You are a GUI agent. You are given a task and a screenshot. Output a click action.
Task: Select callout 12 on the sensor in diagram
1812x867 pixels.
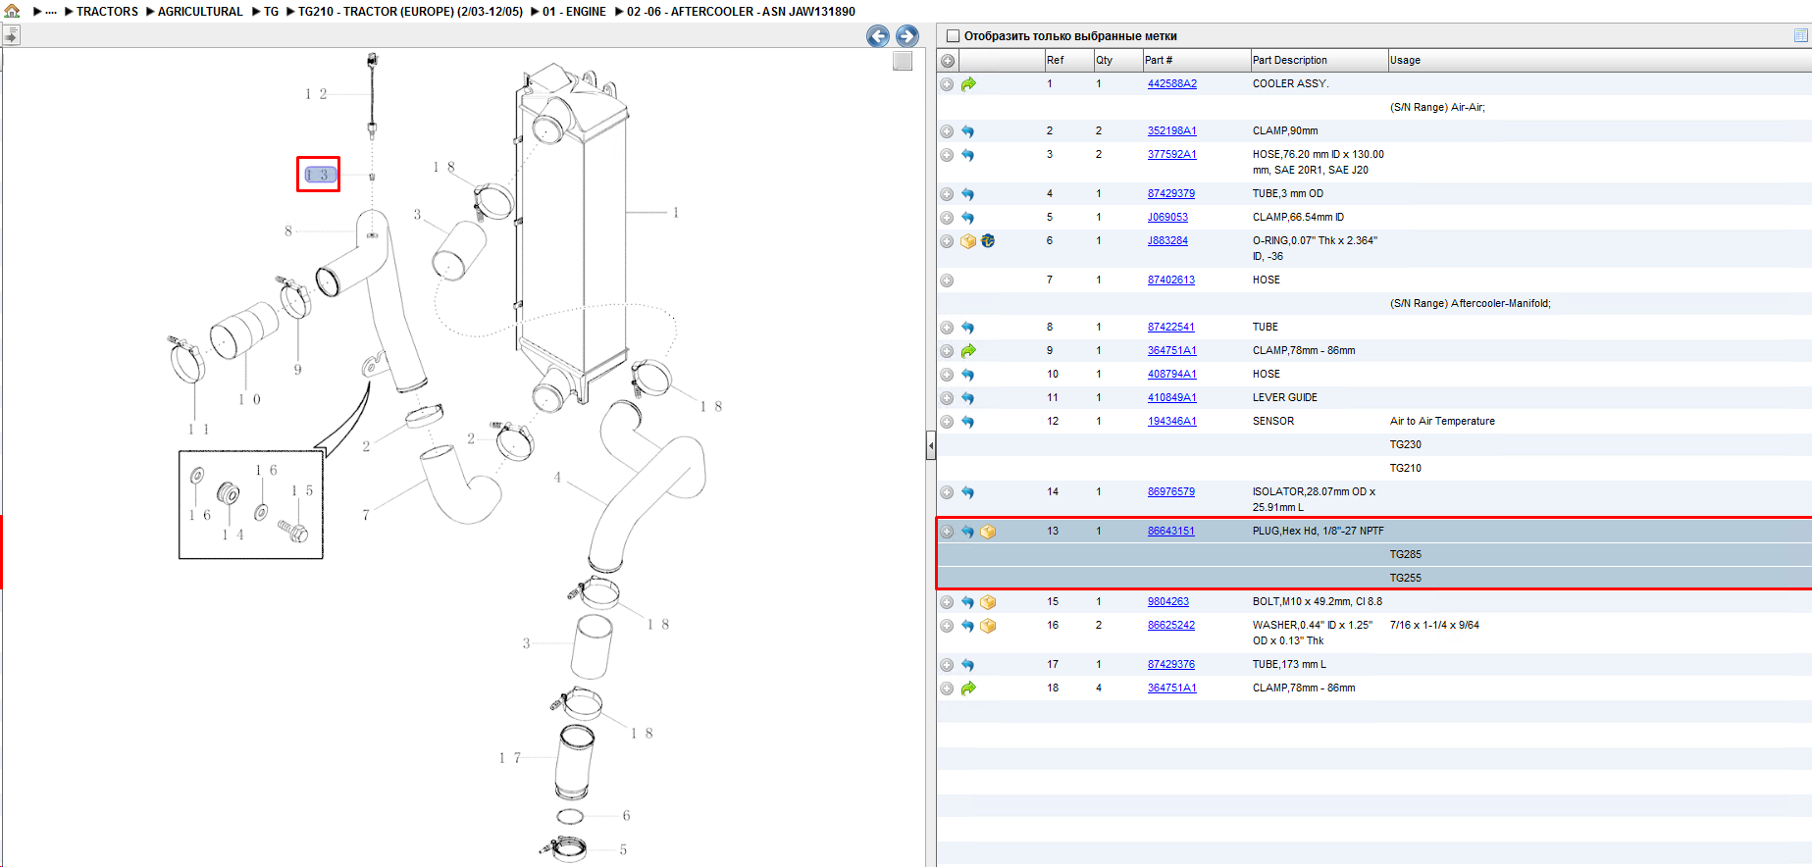pos(316,94)
